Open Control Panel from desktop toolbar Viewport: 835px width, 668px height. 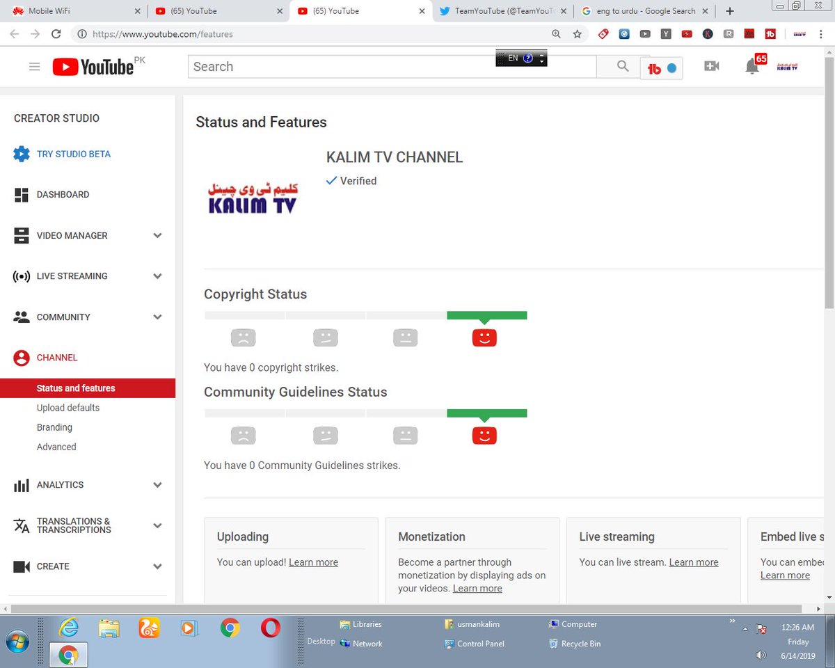473,644
